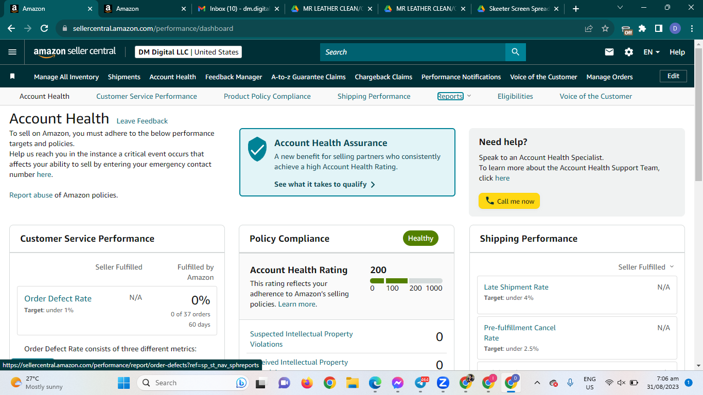Click the browser forward arrow
703x395 pixels.
pos(28,28)
